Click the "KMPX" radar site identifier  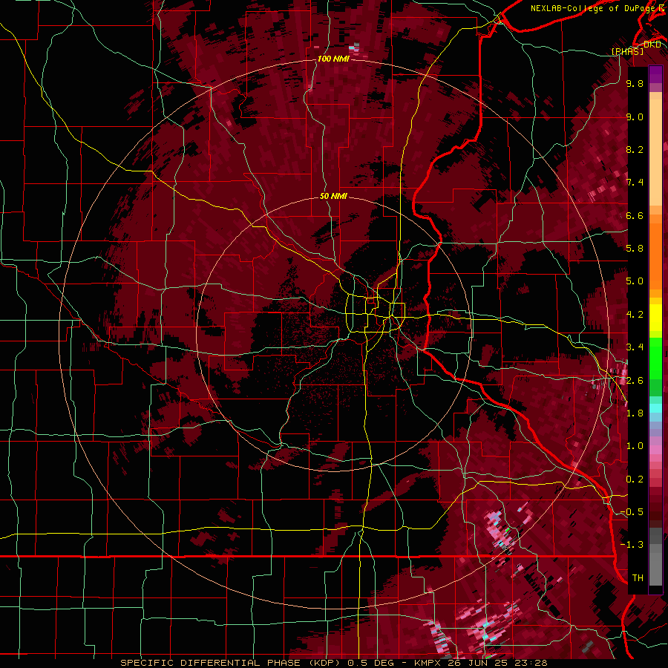tap(427, 663)
